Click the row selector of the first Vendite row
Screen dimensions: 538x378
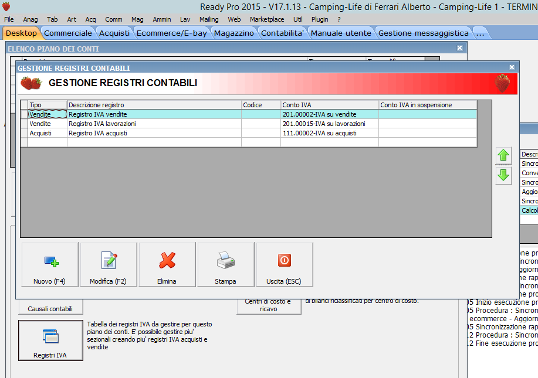pos(24,114)
